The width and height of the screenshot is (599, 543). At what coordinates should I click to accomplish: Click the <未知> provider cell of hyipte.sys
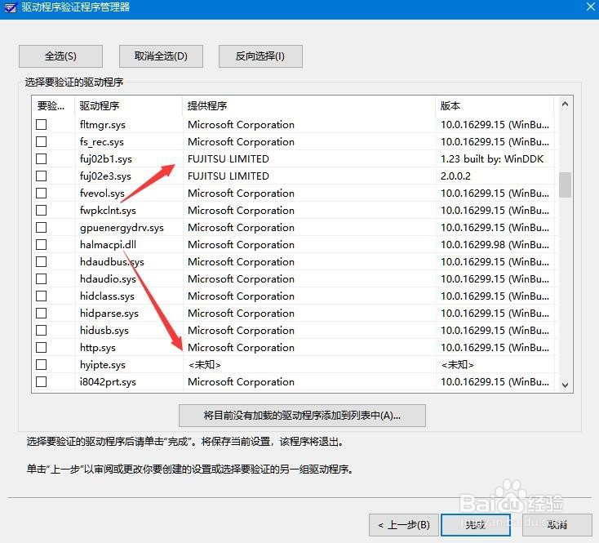(x=205, y=365)
